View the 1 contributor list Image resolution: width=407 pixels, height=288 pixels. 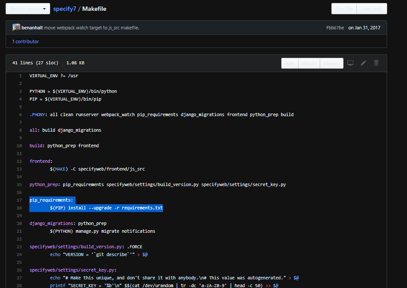pyautogui.click(x=25, y=41)
